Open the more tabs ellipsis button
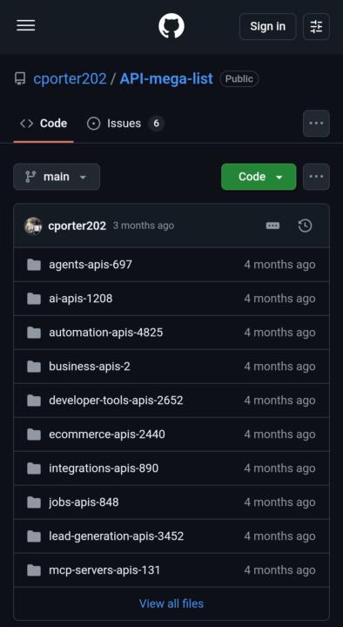Screen dimensions: 343x627 click(x=316, y=124)
